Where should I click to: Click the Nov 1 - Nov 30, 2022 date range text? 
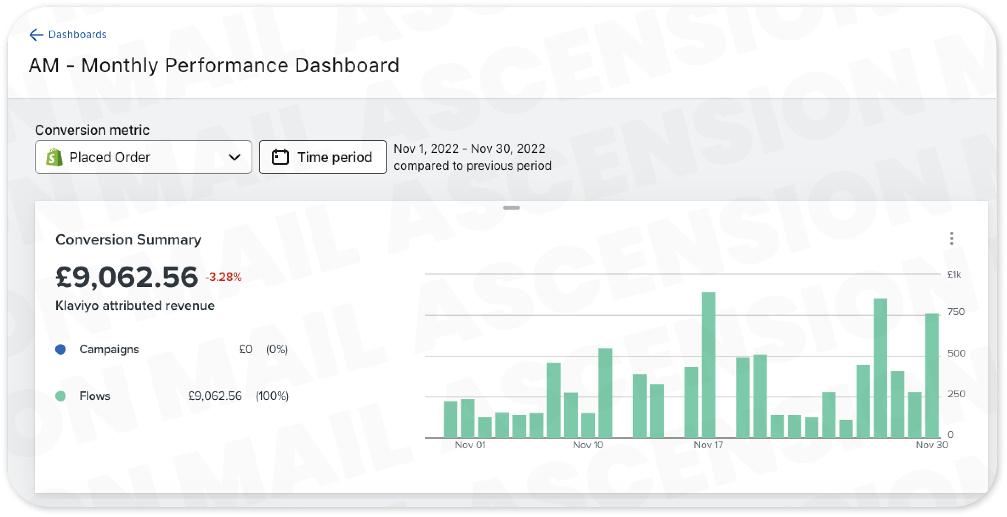[469, 149]
